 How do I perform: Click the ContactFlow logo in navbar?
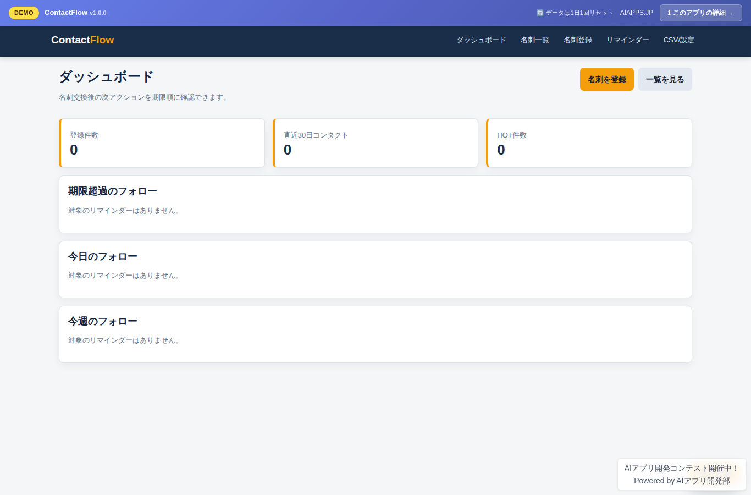tap(82, 40)
